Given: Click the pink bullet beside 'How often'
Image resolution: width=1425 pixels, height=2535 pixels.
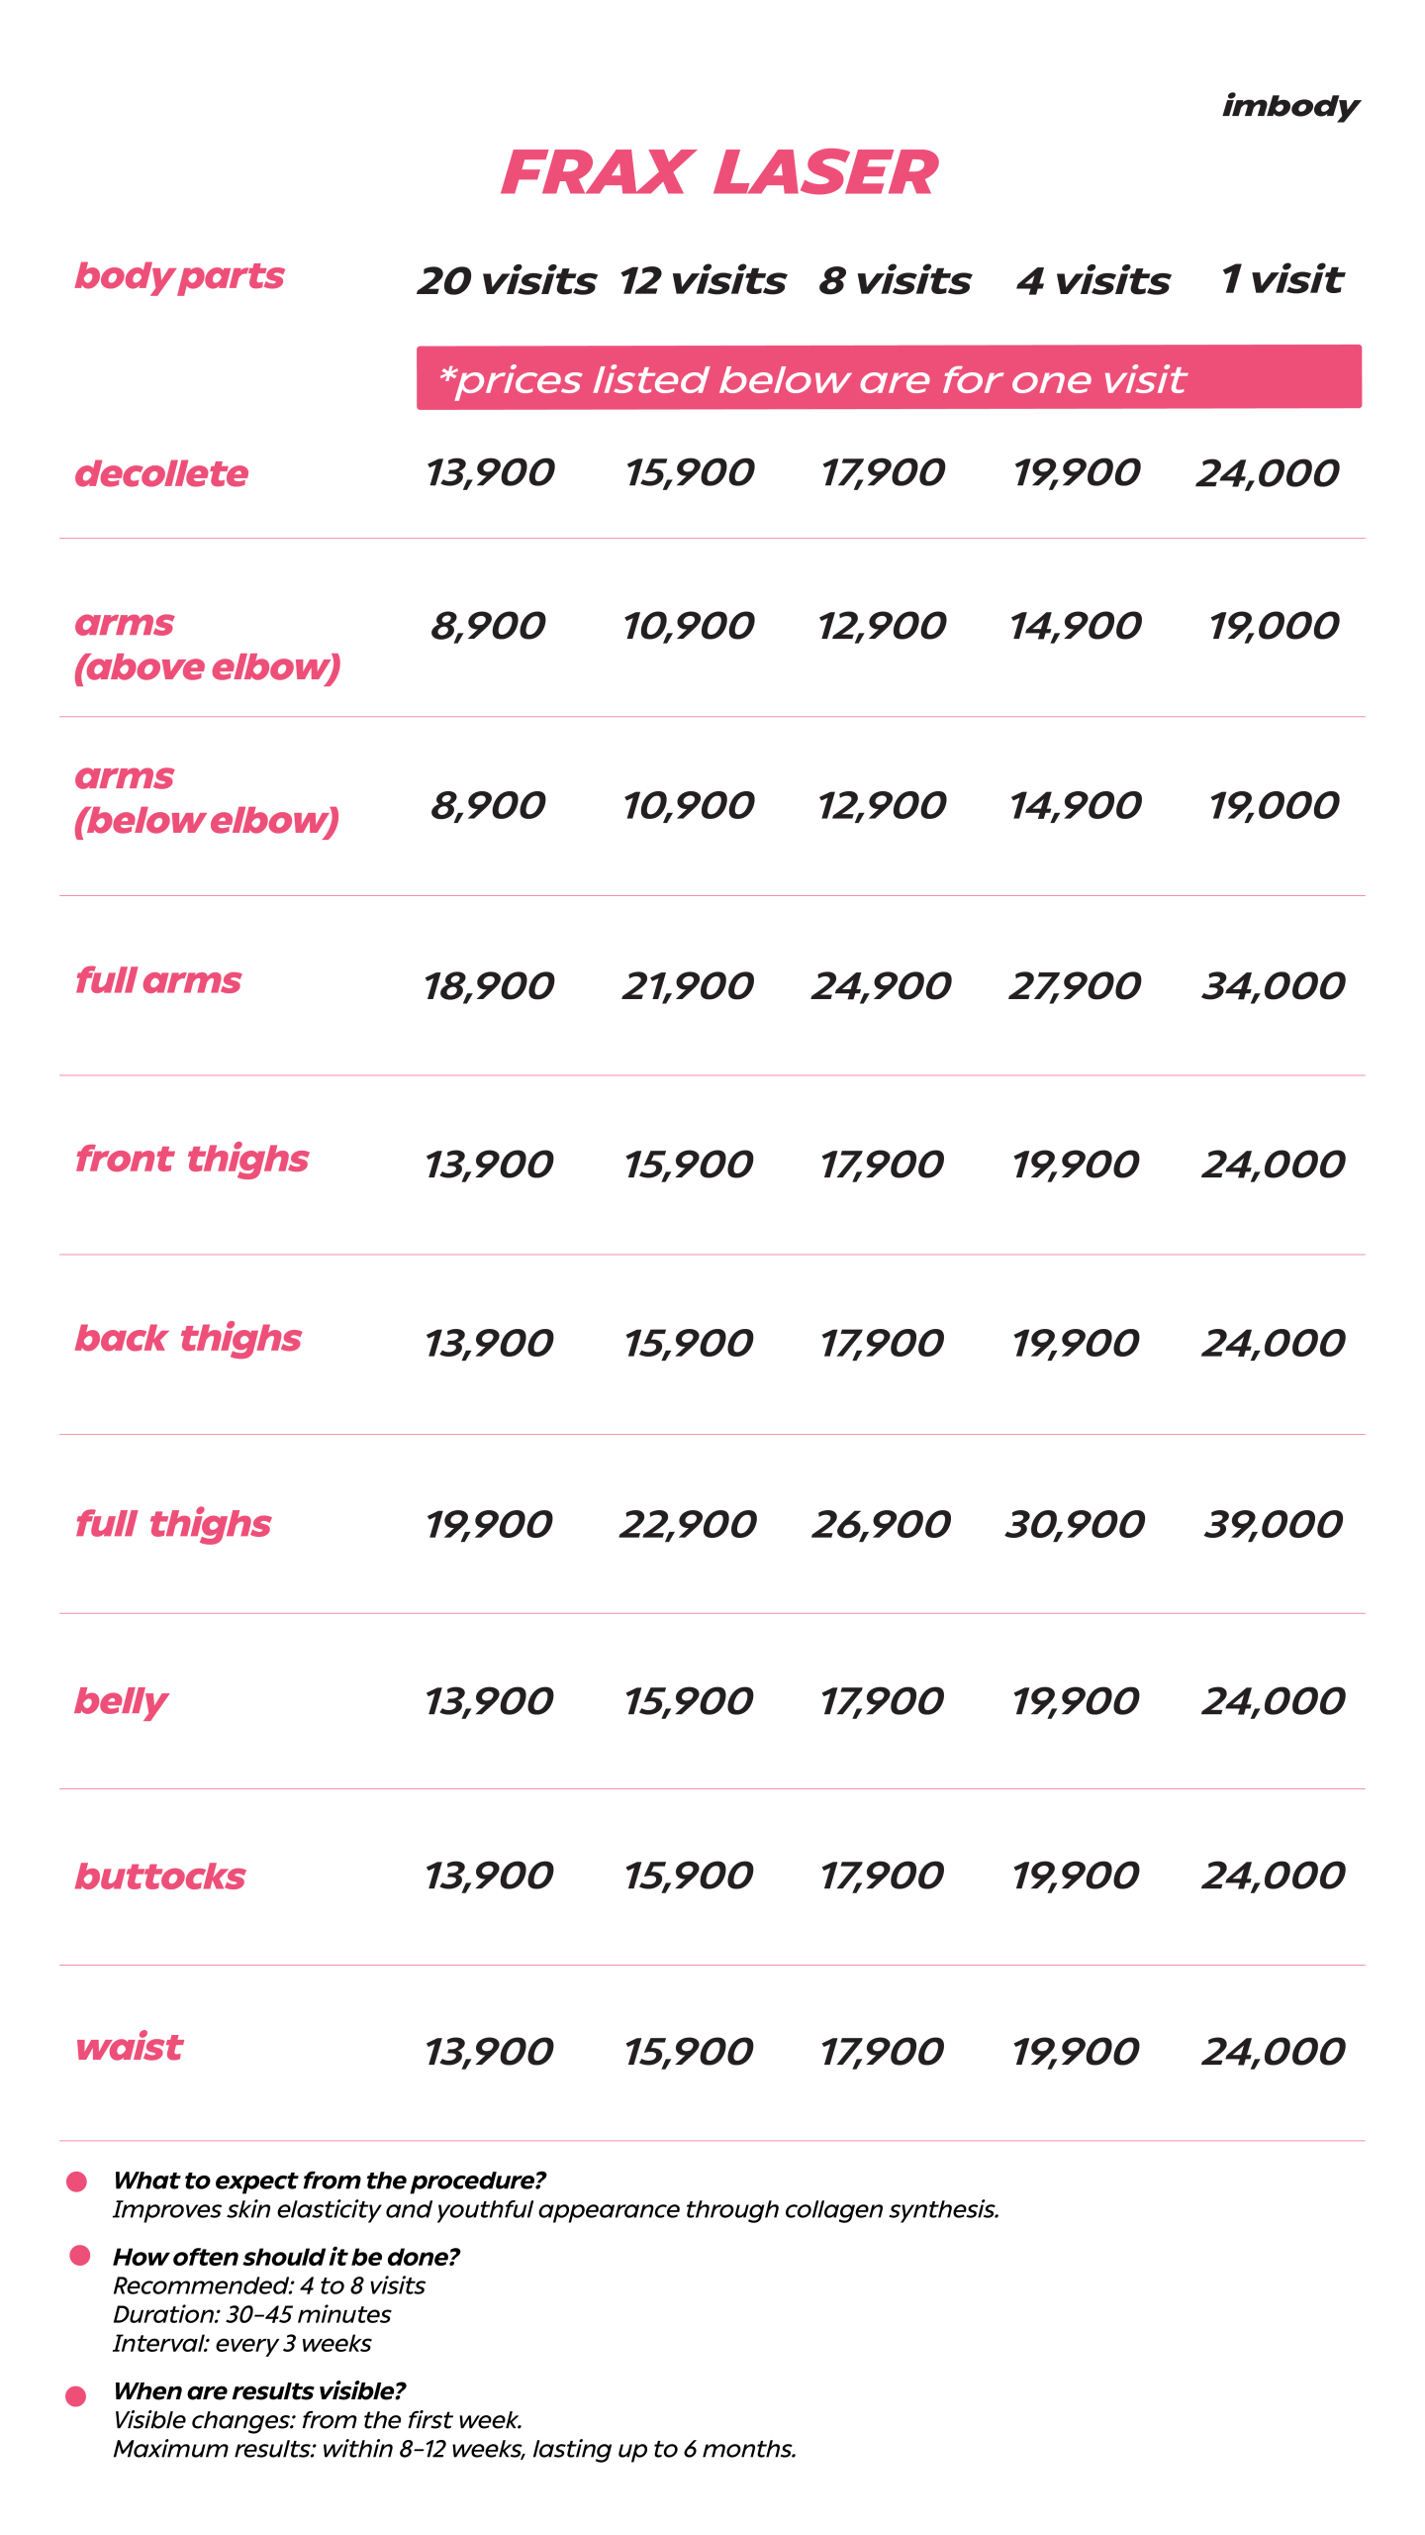Looking at the screenshot, I should [80, 2256].
